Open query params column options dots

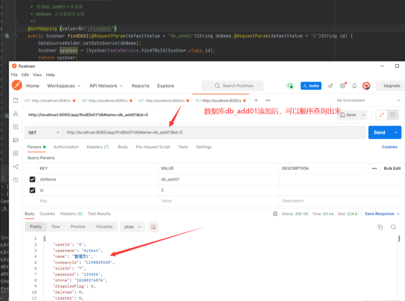[x=374, y=168]
